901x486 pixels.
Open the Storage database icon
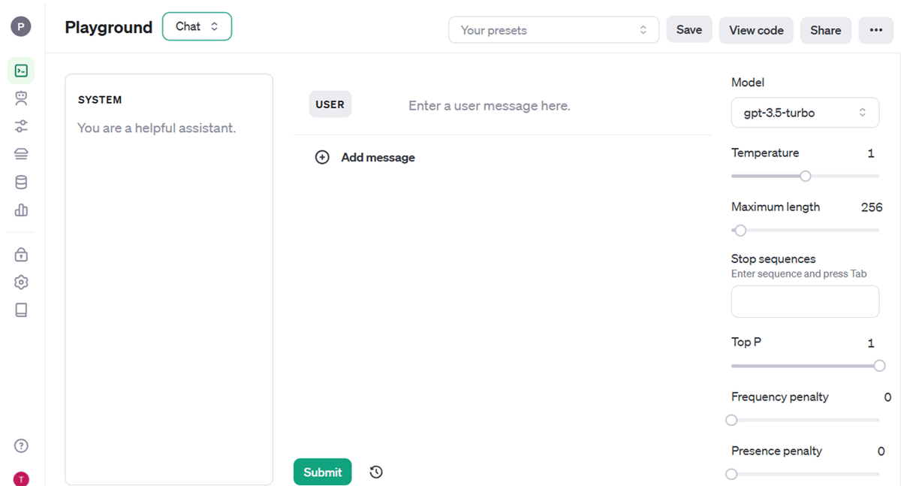(x=21, y=183)
